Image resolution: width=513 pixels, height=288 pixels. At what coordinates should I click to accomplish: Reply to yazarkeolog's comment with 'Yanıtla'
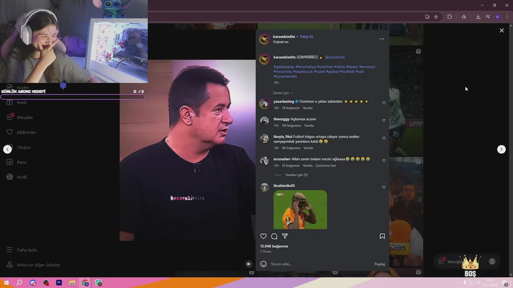307,108
